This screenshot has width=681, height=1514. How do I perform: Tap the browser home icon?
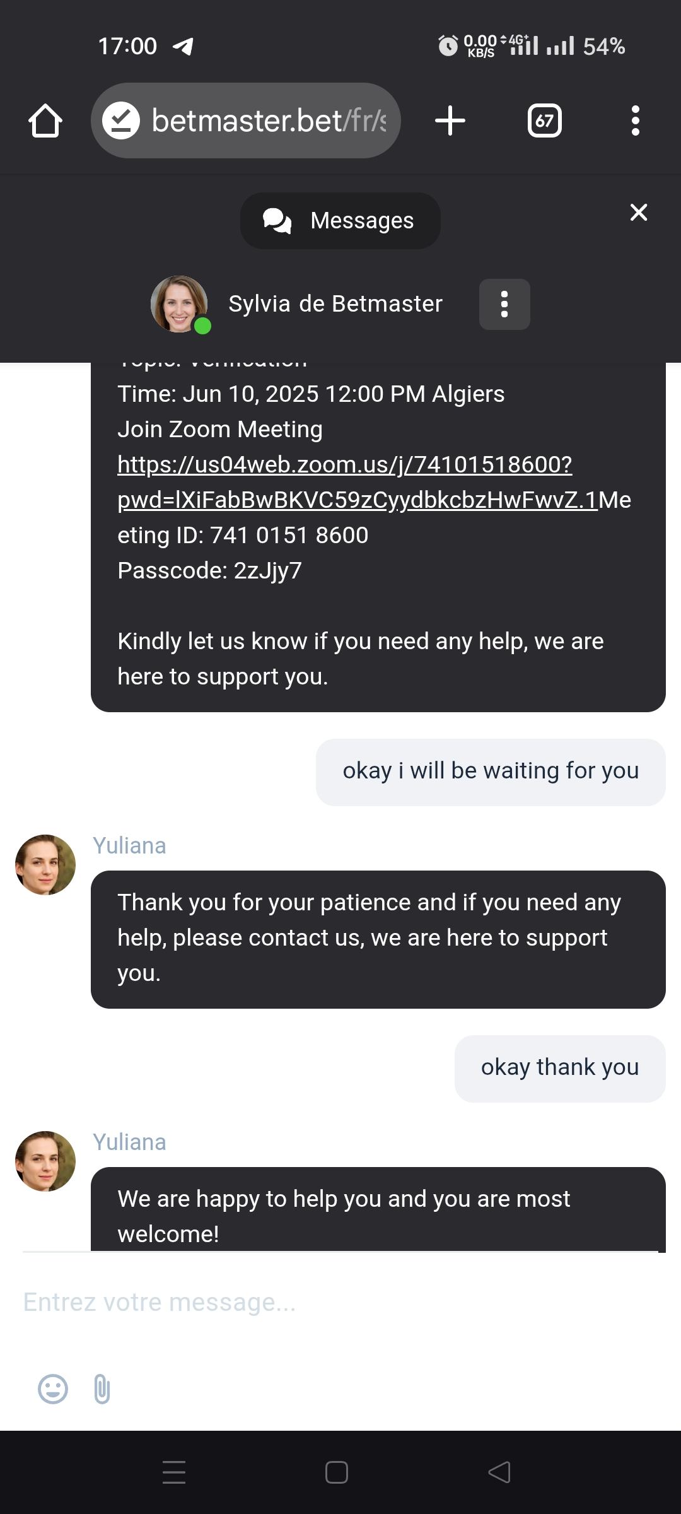pyautogui.click(x=45, y=120)
